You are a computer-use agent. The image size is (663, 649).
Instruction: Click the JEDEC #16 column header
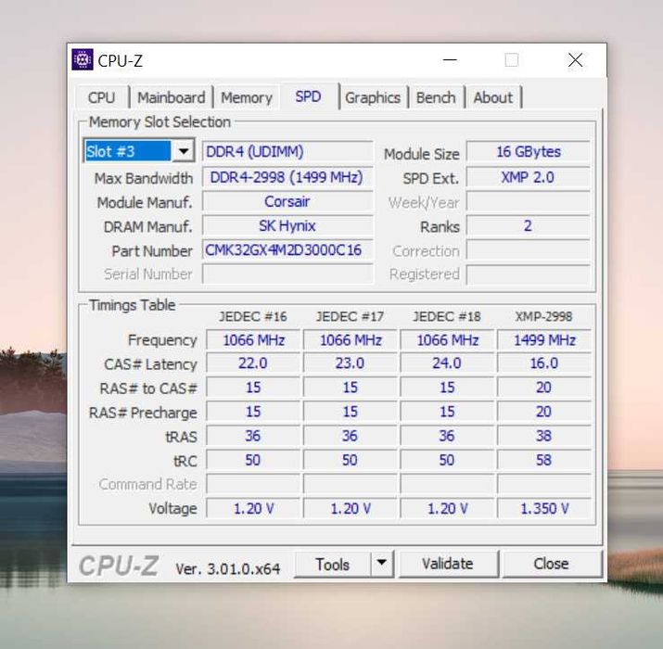(x=253, y=316)
